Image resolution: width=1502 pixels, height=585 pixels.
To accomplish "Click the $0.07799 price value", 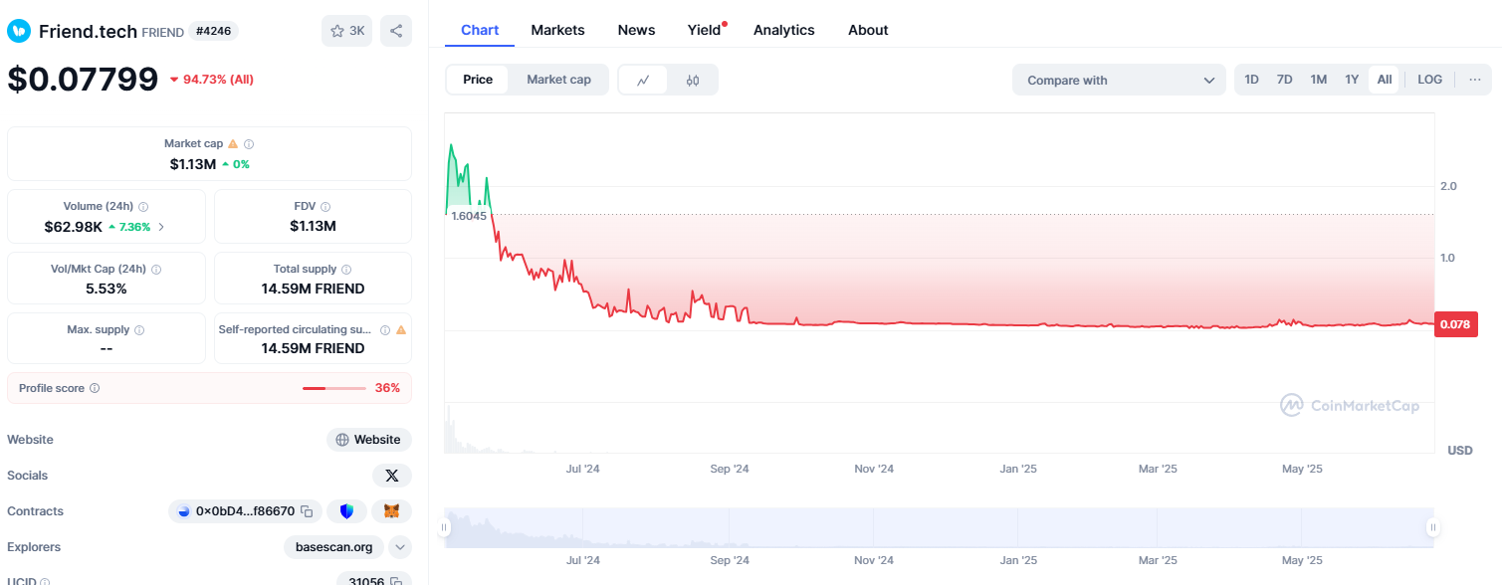I will coord(83,79).
